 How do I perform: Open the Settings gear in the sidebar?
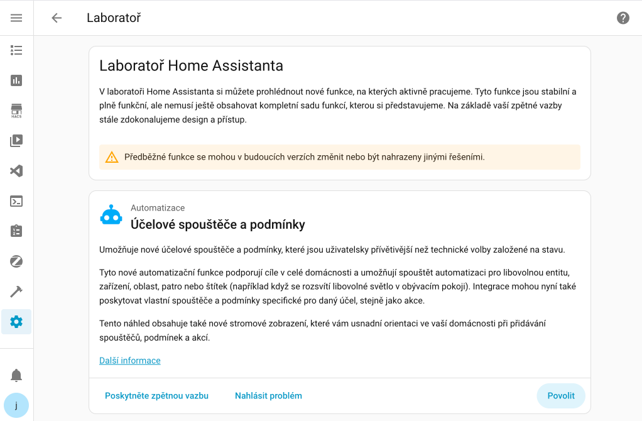[16, 322]
